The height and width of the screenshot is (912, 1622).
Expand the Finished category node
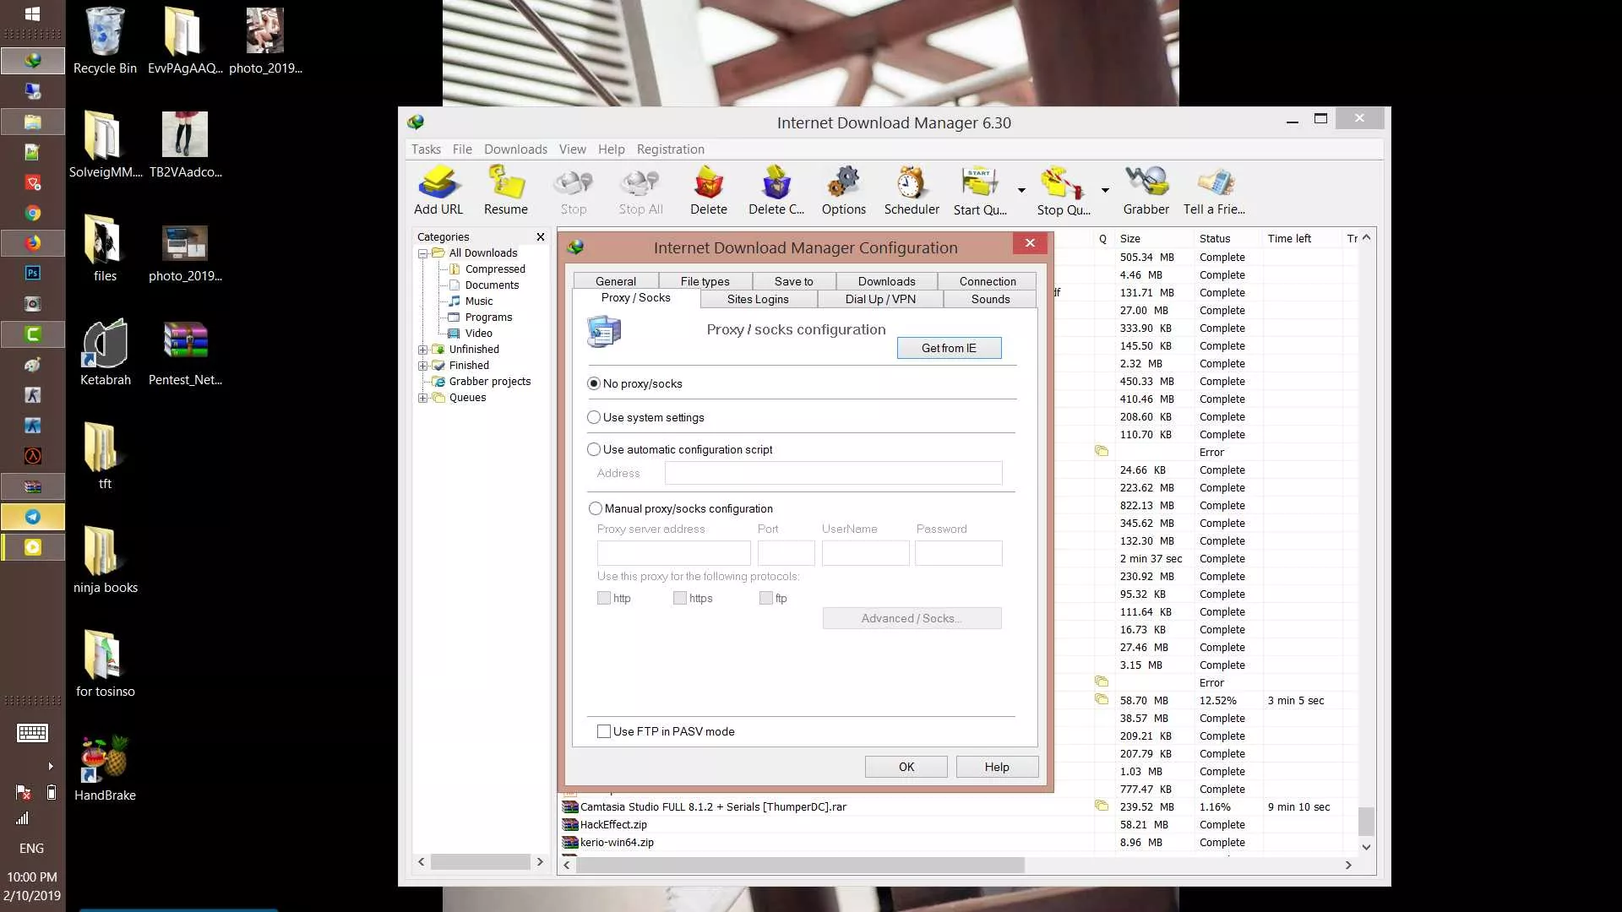423,366
